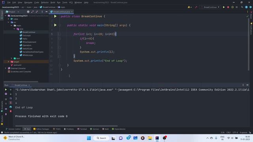Click the taskbar Search box
This screenshot has height=142, width=253.
coord(101,138)
